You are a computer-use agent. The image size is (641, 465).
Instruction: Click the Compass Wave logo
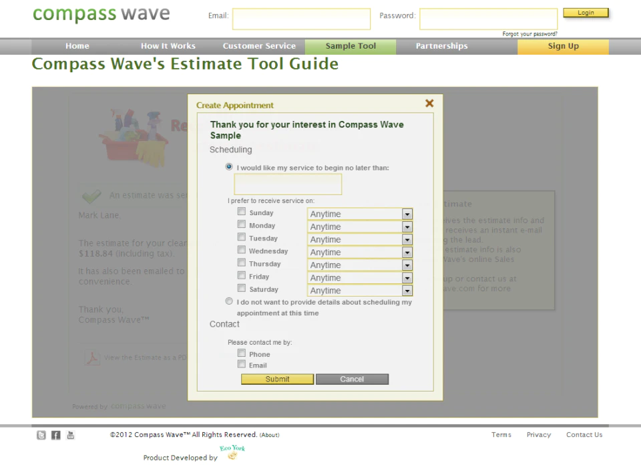[x=101, y=15]
